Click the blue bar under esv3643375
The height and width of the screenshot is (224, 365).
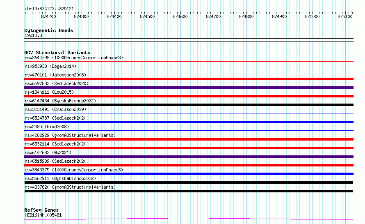pyautogui.click(x=189, y=174)
